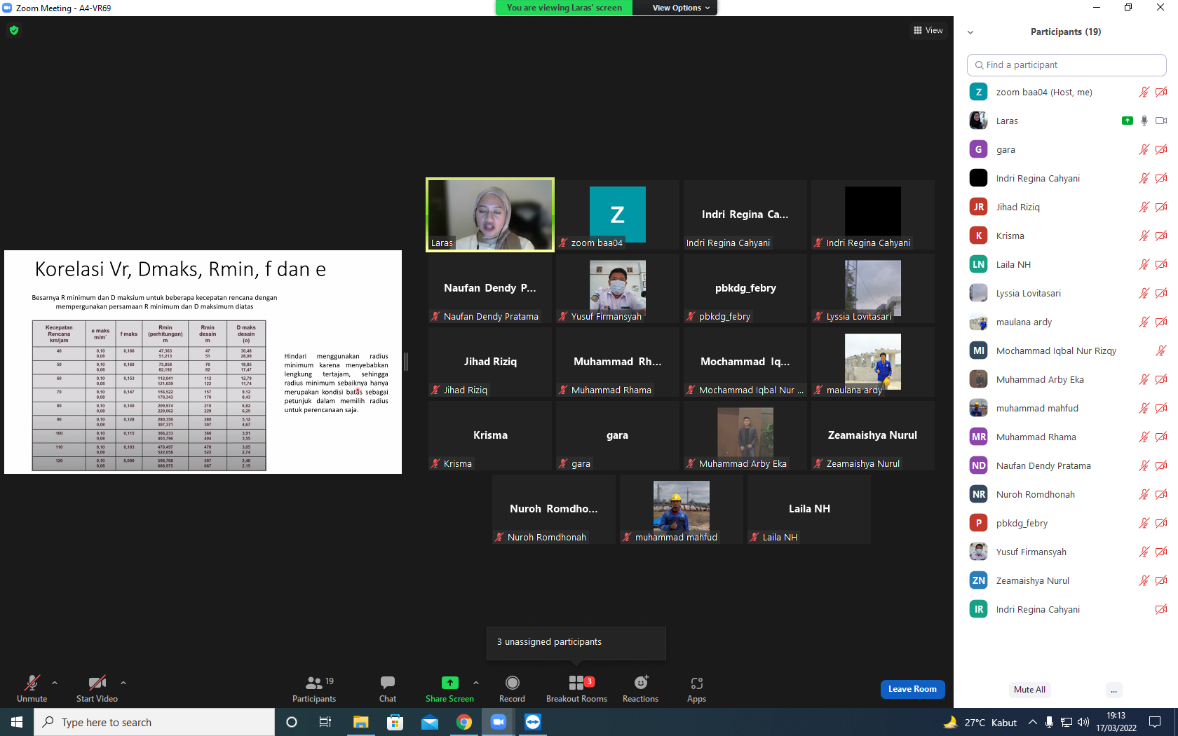
Task: Open File Explorer from taskbar
Action: pos(360,722)
